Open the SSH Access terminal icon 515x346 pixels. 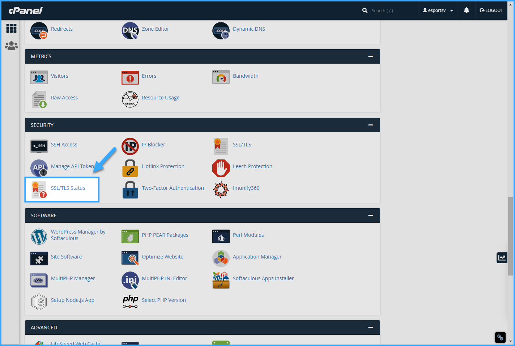tap(39, 146)
